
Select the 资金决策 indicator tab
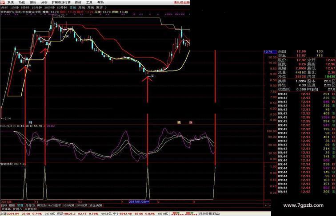coord(96,205)
